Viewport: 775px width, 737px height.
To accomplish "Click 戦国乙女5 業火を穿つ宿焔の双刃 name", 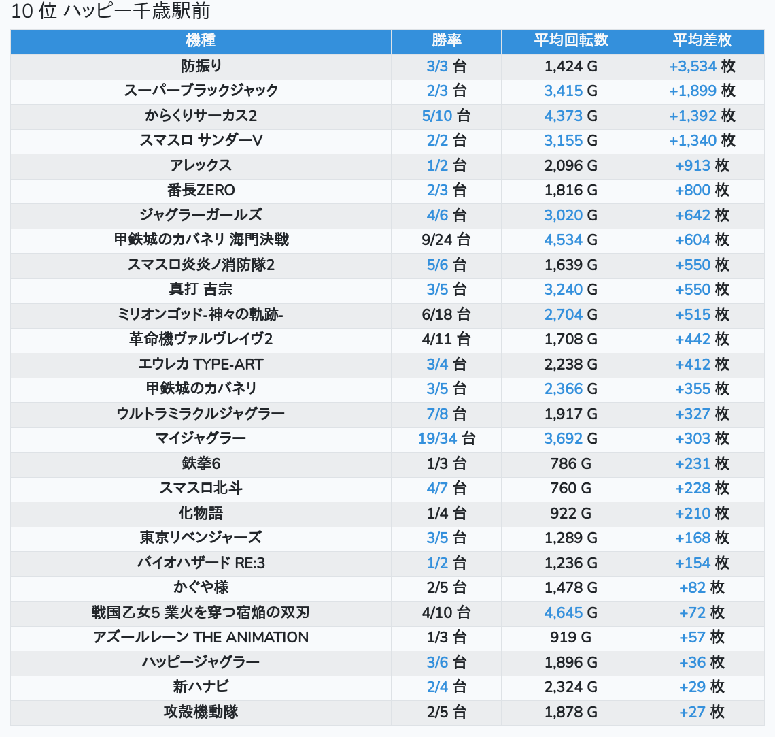I will click(201, 613).
